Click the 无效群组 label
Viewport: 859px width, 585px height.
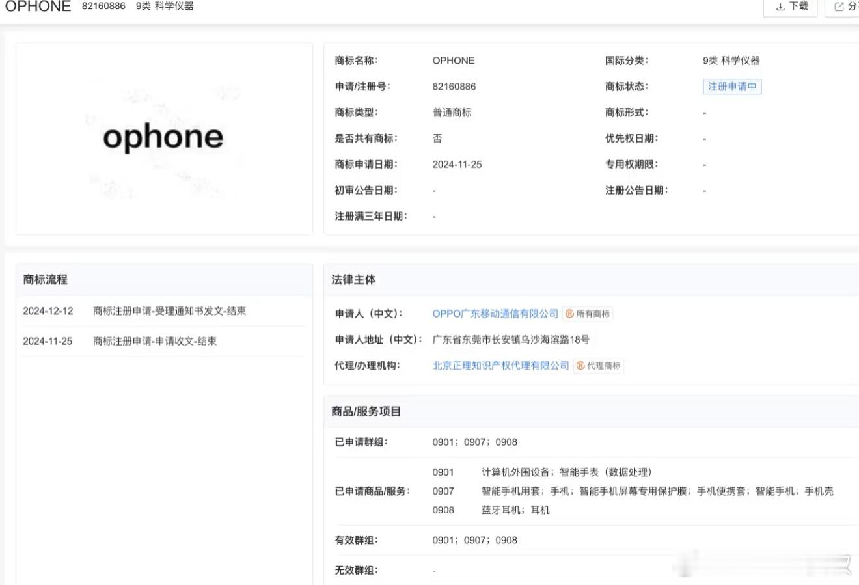point(357,570)
